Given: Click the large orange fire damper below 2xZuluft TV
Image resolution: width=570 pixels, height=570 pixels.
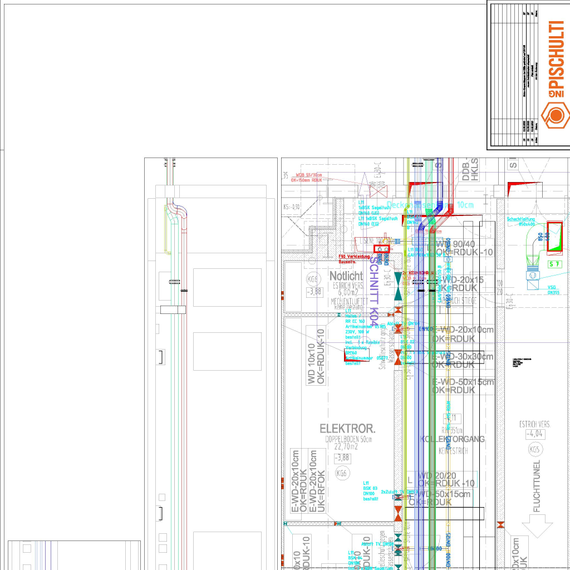Looking at the screenshot, I should coord(398,513).
